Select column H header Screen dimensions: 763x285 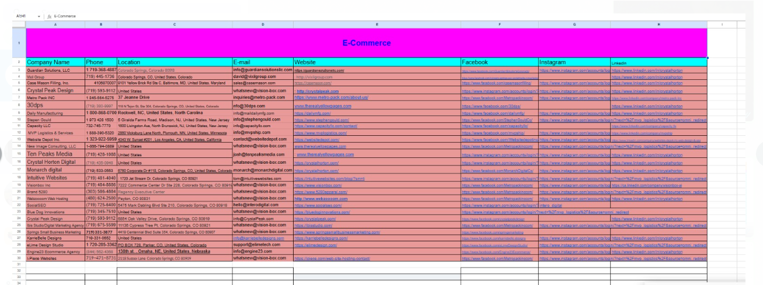(x=659, y=24)
